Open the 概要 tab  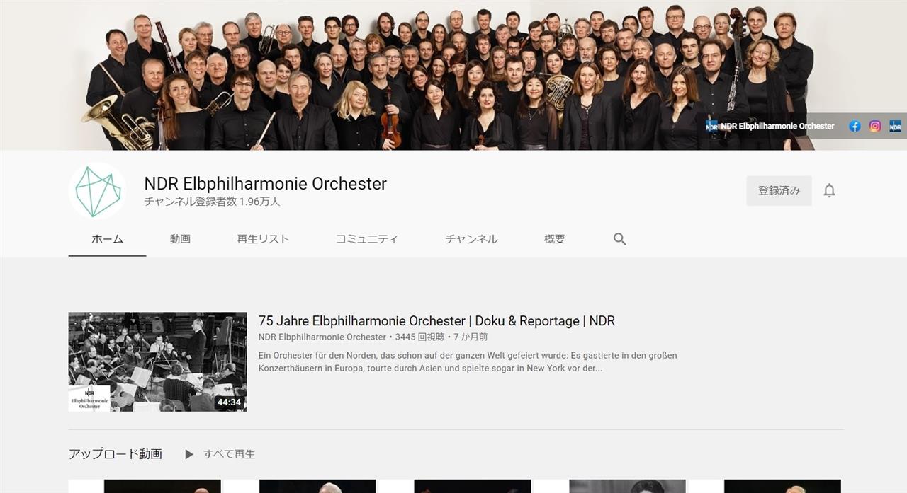[554, 239]
